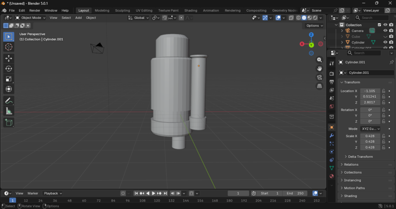396x209 pixels.
Task: Pick the Measure tool
Action: coord(9,111)
